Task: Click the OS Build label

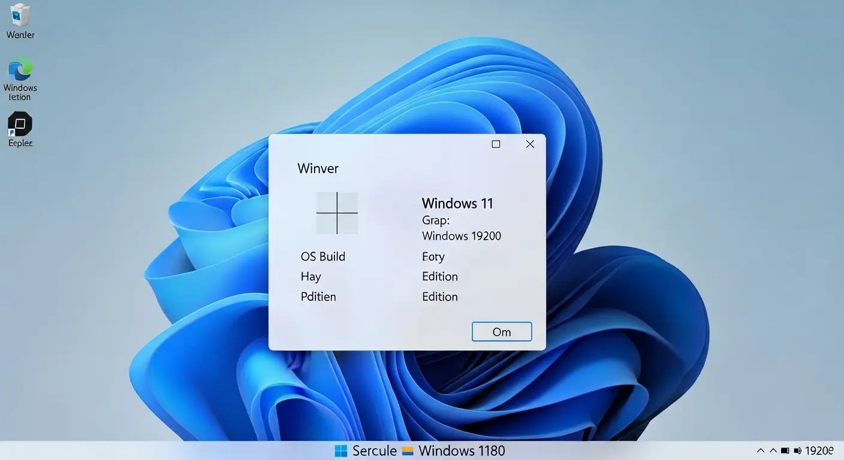Action: pyautogui.click(x=323, y=256)
